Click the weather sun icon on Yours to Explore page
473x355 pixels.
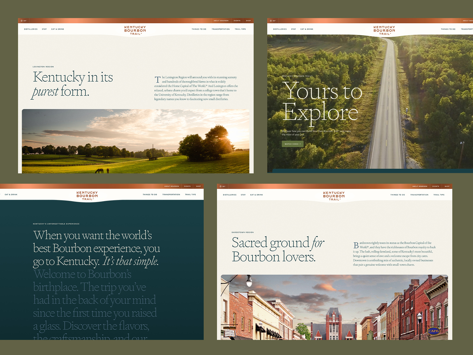(x=270, y=21)
